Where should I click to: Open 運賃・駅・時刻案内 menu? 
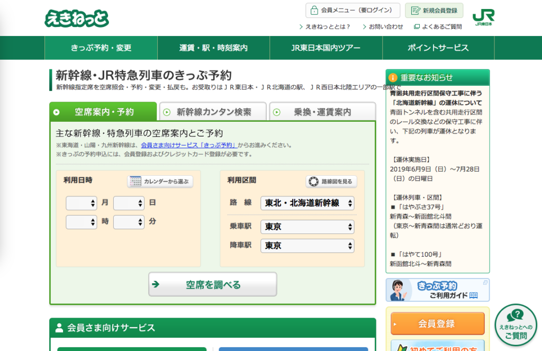point(214,48)
